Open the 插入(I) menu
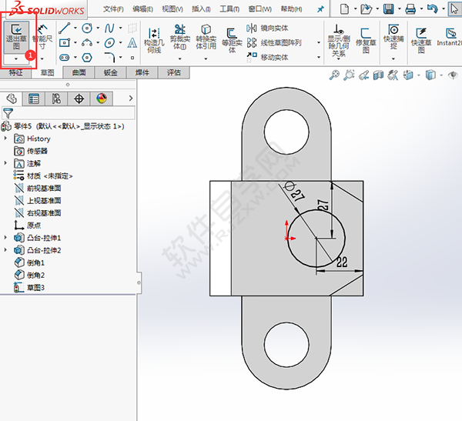The width and height of the screenshot is (462, 421). pyautogui.click(x=201, y=9)
